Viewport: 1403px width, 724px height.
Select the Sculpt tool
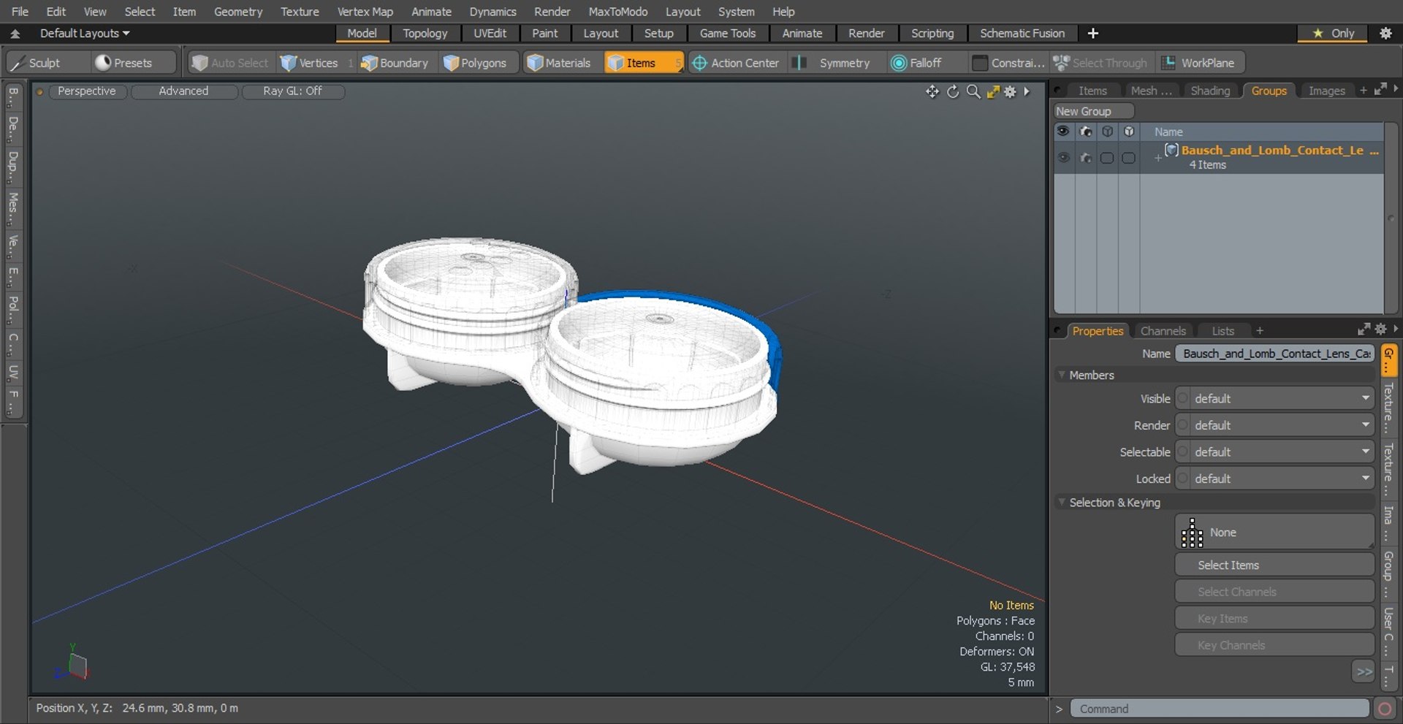36,63
